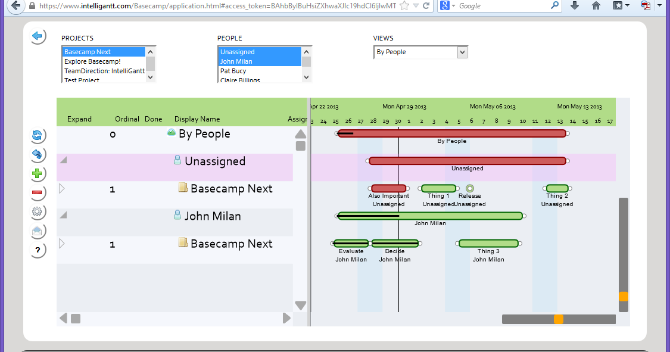Viewport: 670px width, 352px height.
Task: Click the blue undo arrow icon
Action: [38, 155]
